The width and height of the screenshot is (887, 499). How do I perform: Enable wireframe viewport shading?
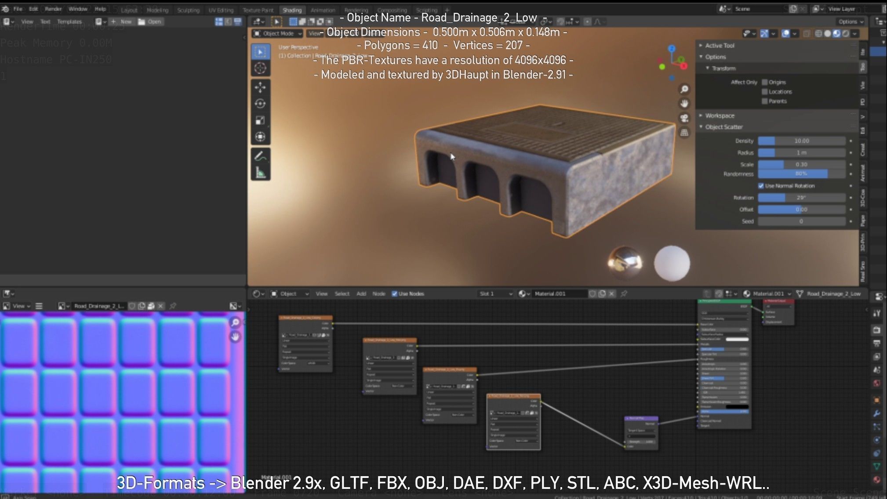(x=818, y=33)
